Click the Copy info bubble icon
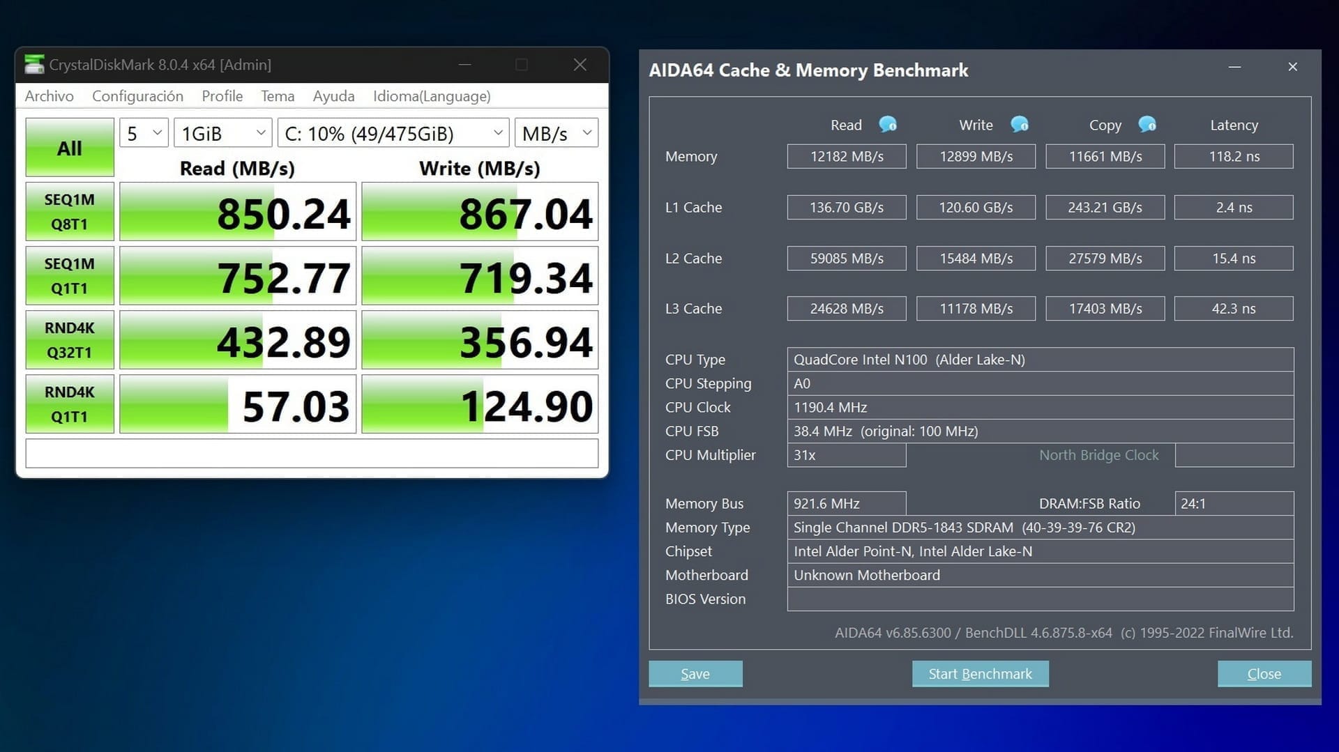This screenshot has height=752, width=1339. click(1147, 125)
